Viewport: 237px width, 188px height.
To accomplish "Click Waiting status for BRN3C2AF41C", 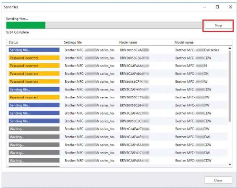I will pyautogui.click(x=34, y=153).
